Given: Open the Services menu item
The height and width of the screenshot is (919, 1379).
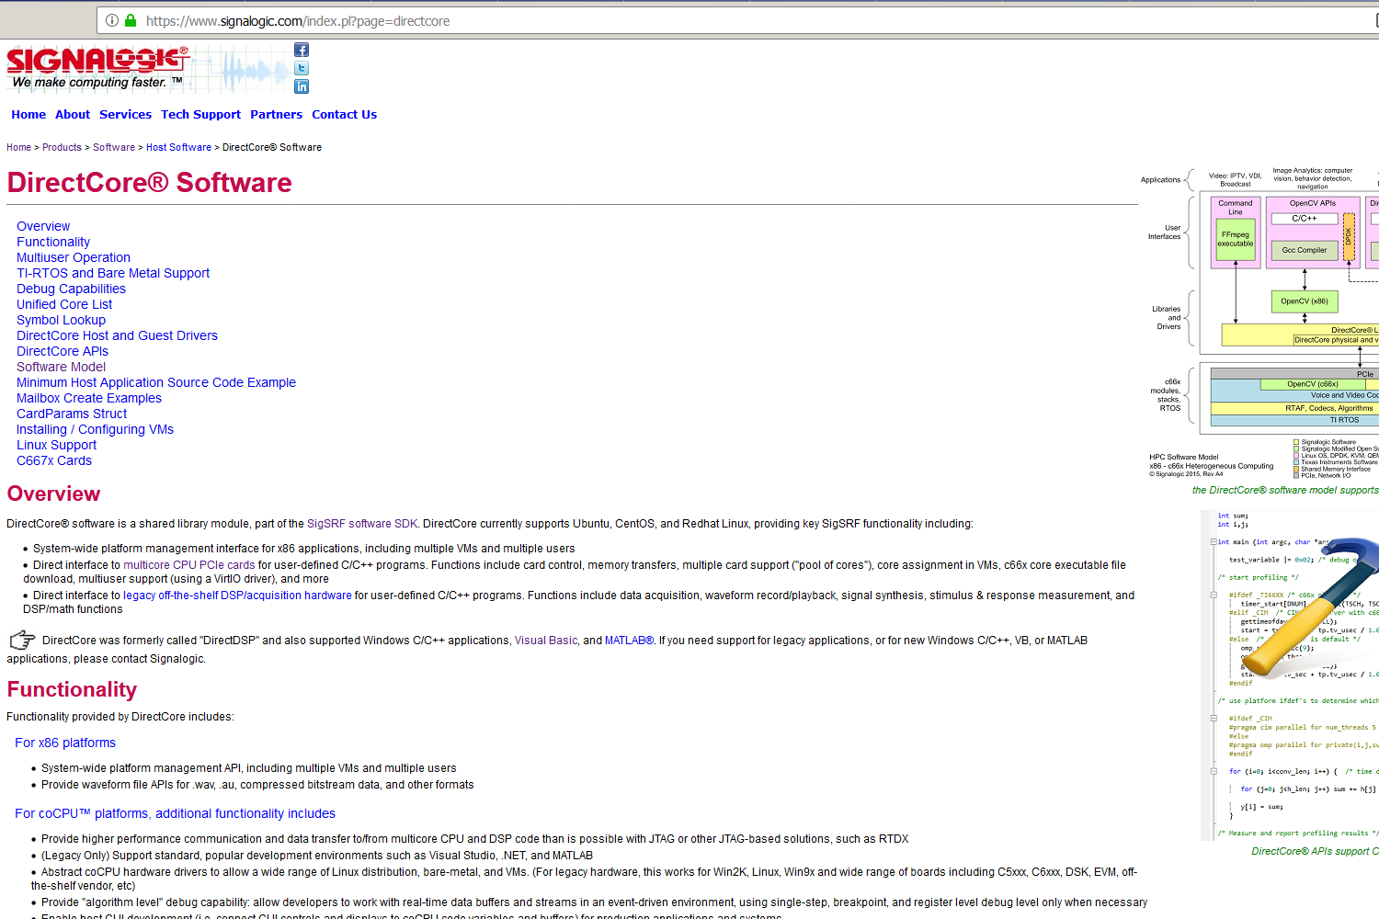Looking at the screenshot, I should [125, 115].
